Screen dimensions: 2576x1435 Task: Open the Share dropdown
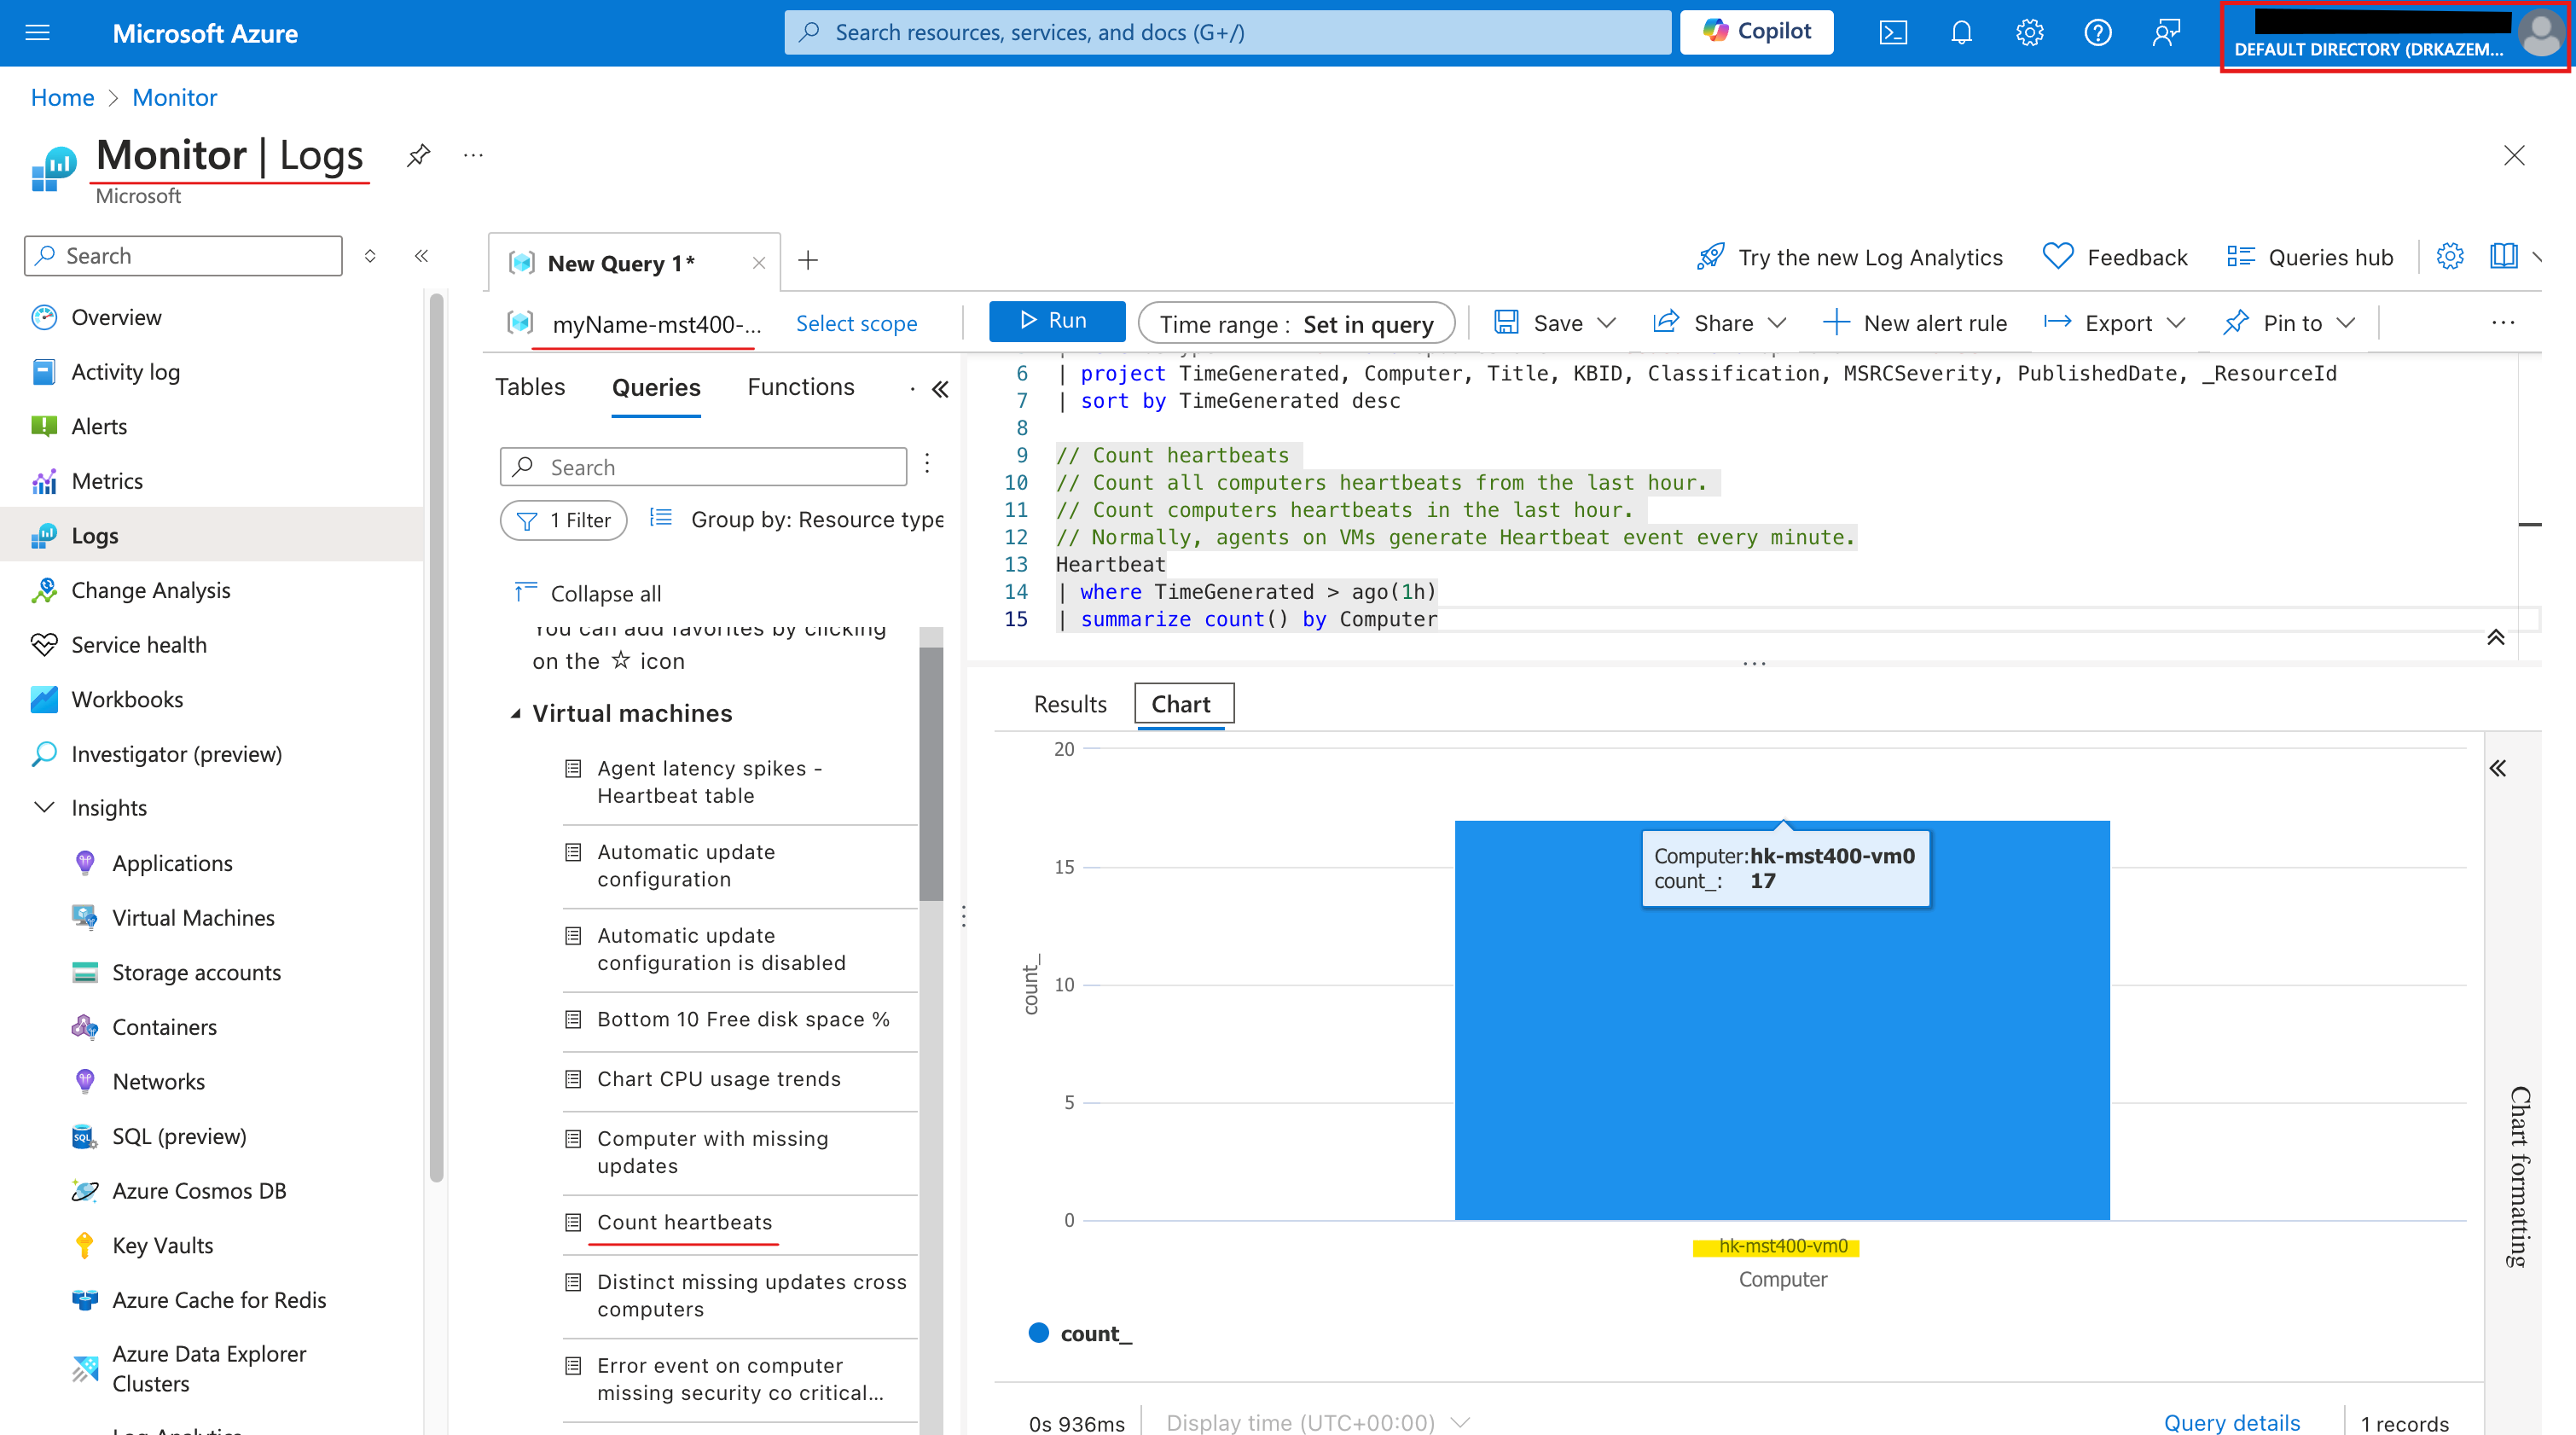[x=1719, y=322]
